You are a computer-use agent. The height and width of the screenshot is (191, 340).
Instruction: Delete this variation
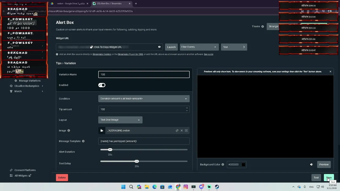[x=62, y=177]
